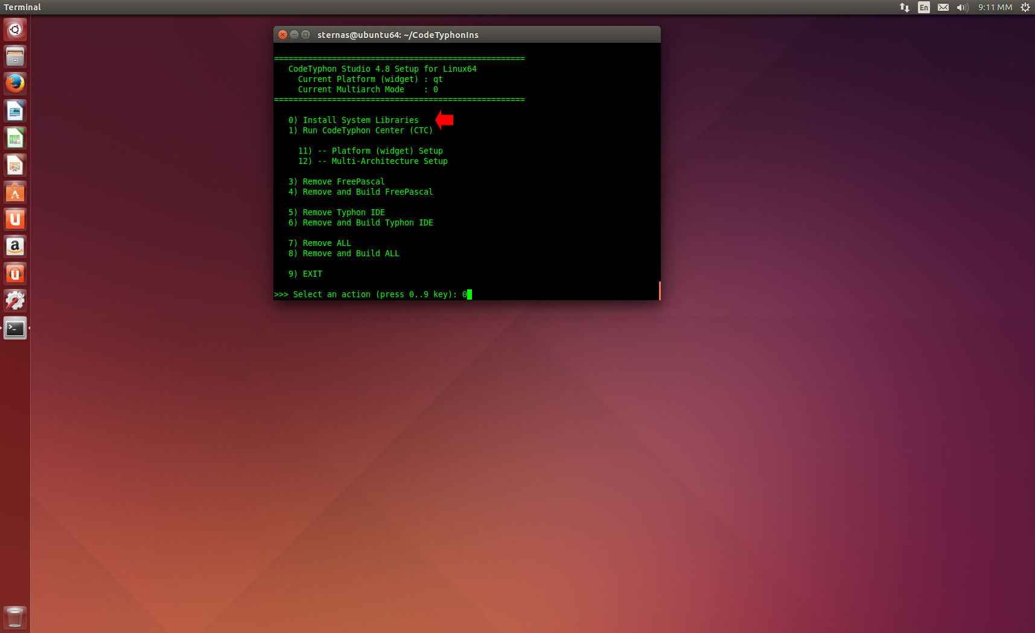Image resolution: width=1035 pixels, height=633 pixels.
Task: Open LibreOffice Writer from launcher
Action: tap(15, 111)
